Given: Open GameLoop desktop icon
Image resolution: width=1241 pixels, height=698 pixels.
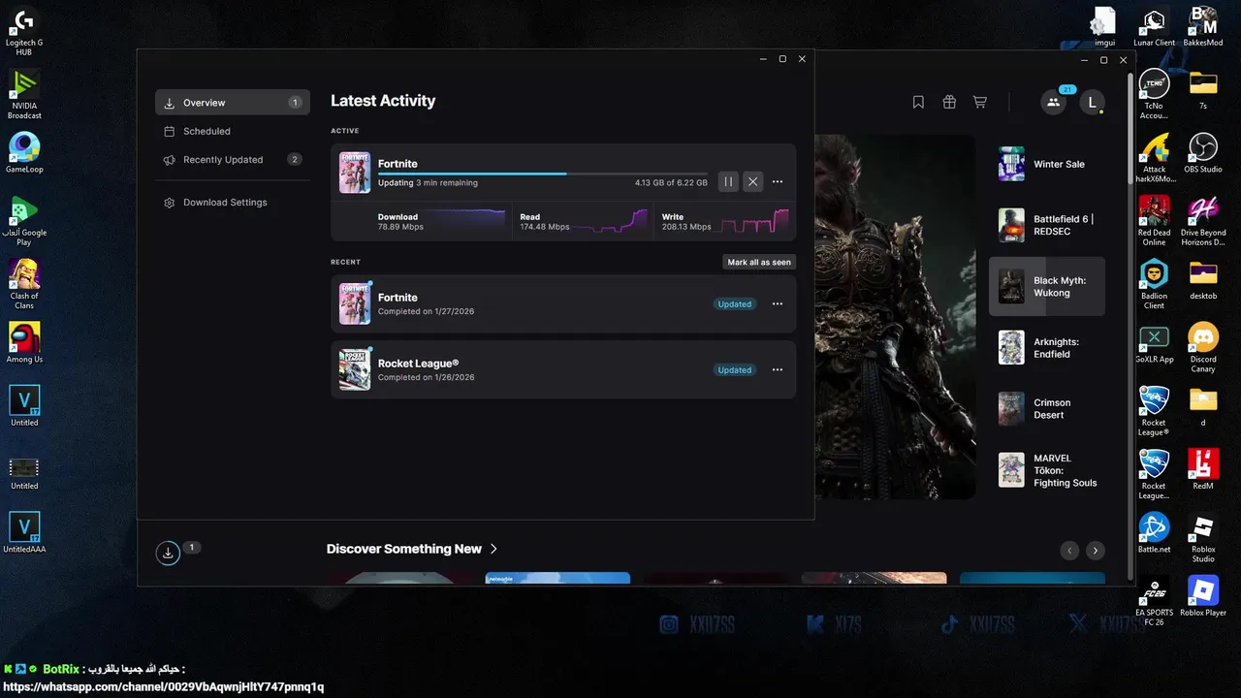Looking at the screenshot, I should point(24,153).
